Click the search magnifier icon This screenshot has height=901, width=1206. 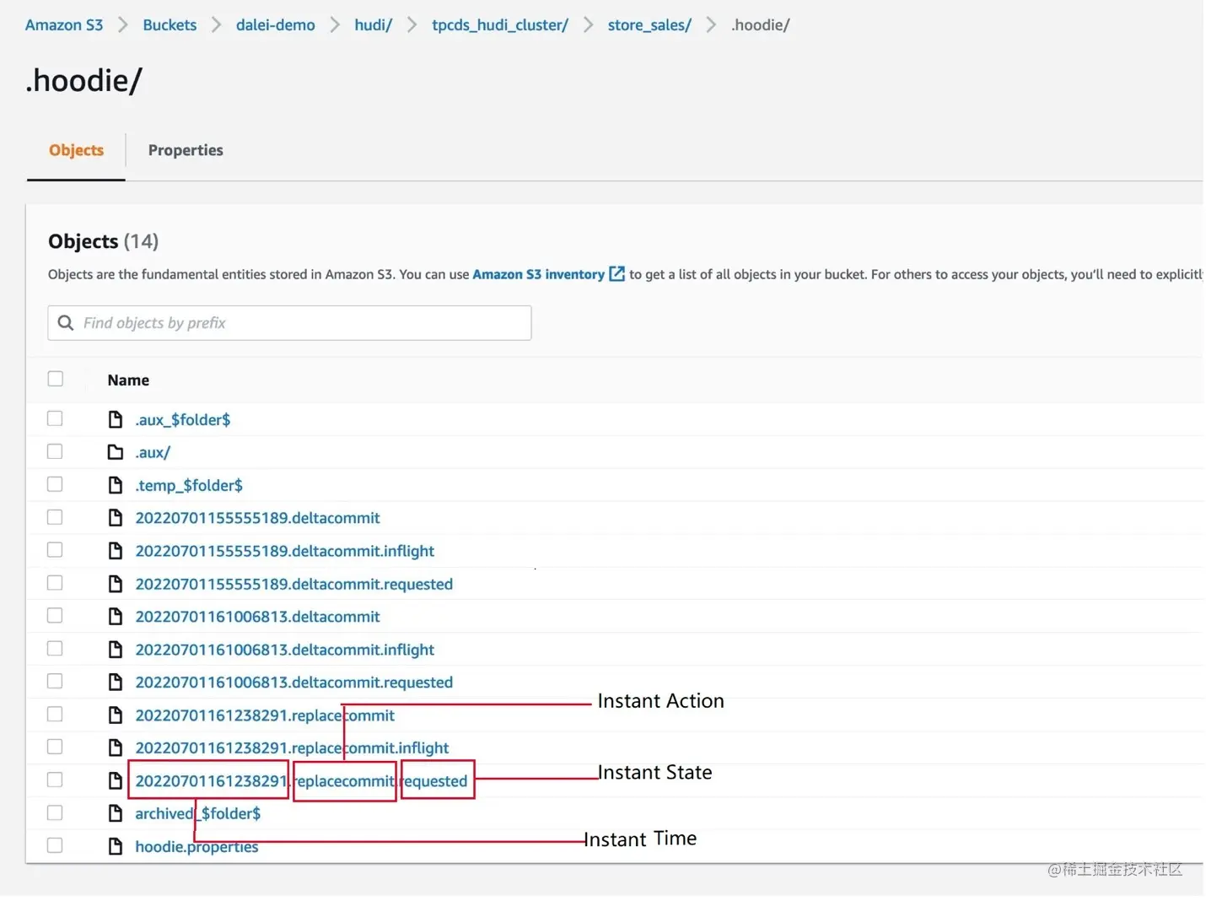66,323
